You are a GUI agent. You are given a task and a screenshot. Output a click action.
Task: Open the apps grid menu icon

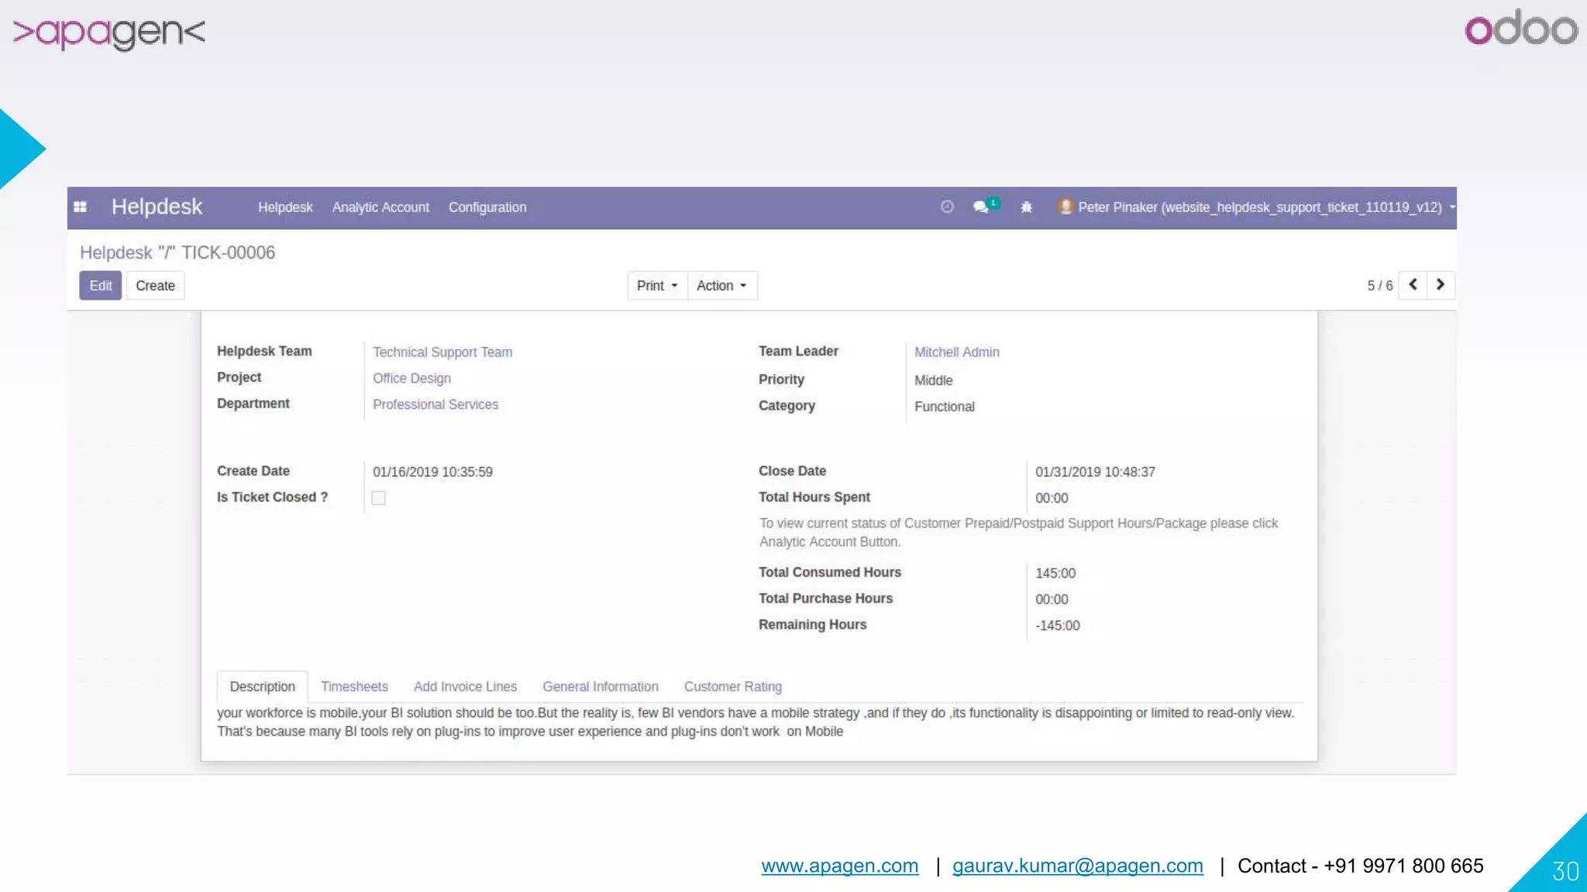pyautogui.click(x=80, y=207)
